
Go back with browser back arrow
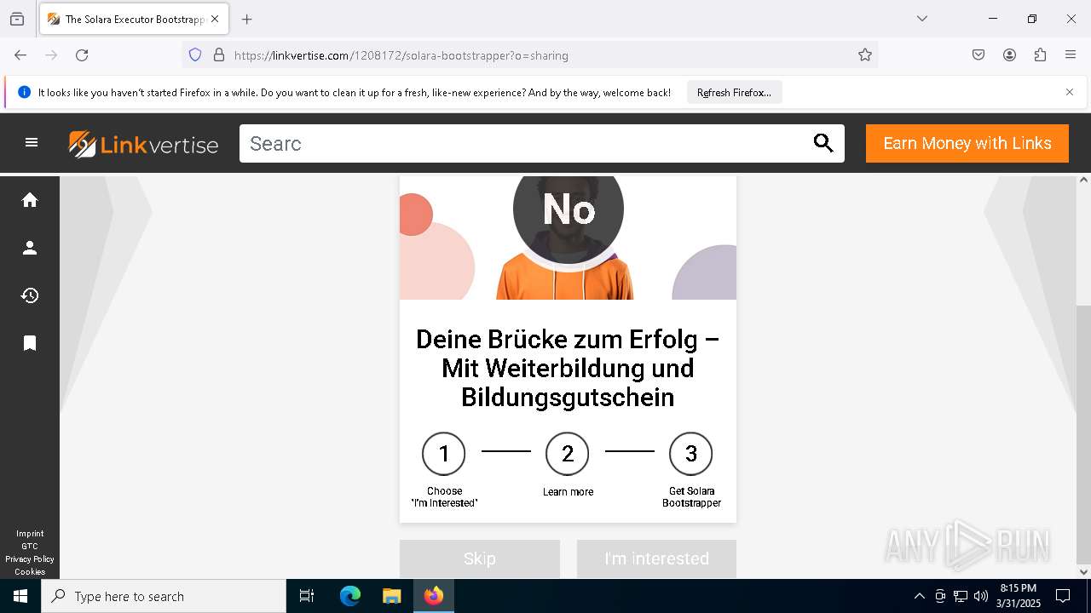[x=20, y=55]
